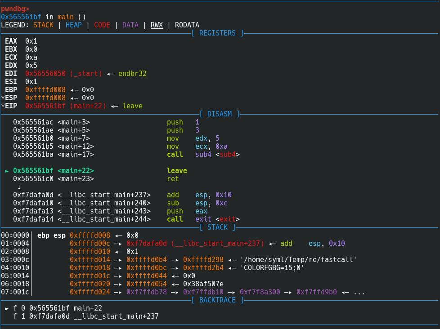Select the 'COLORFGBG=15;0' stack string
Image resolution: width=440 pixels, height=329 pixels.
272,268
